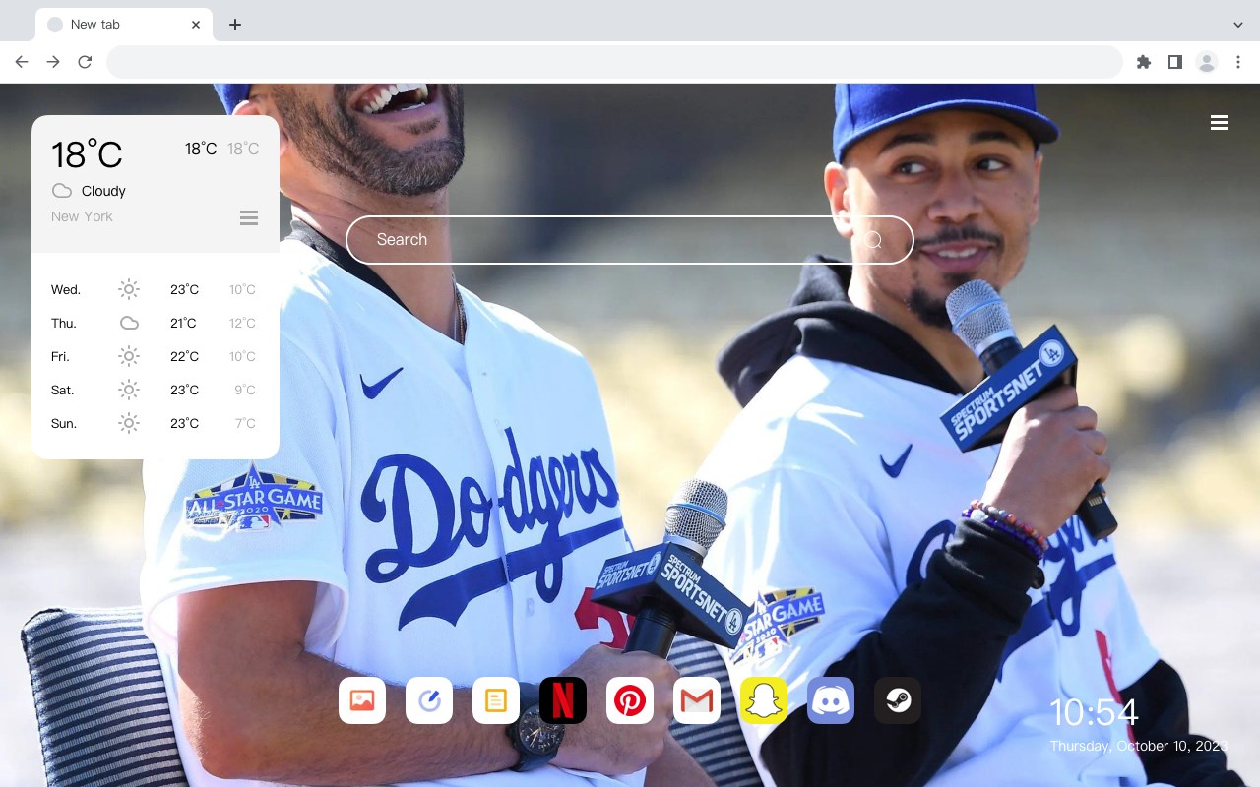Screen dimensions: 1260x787
Task: Open the gallery image shortcut icon
Action: point(362,700)
